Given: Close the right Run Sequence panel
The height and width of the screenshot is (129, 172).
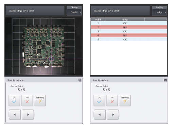Looking at the screenshot, I should click(x=165, y=80).
